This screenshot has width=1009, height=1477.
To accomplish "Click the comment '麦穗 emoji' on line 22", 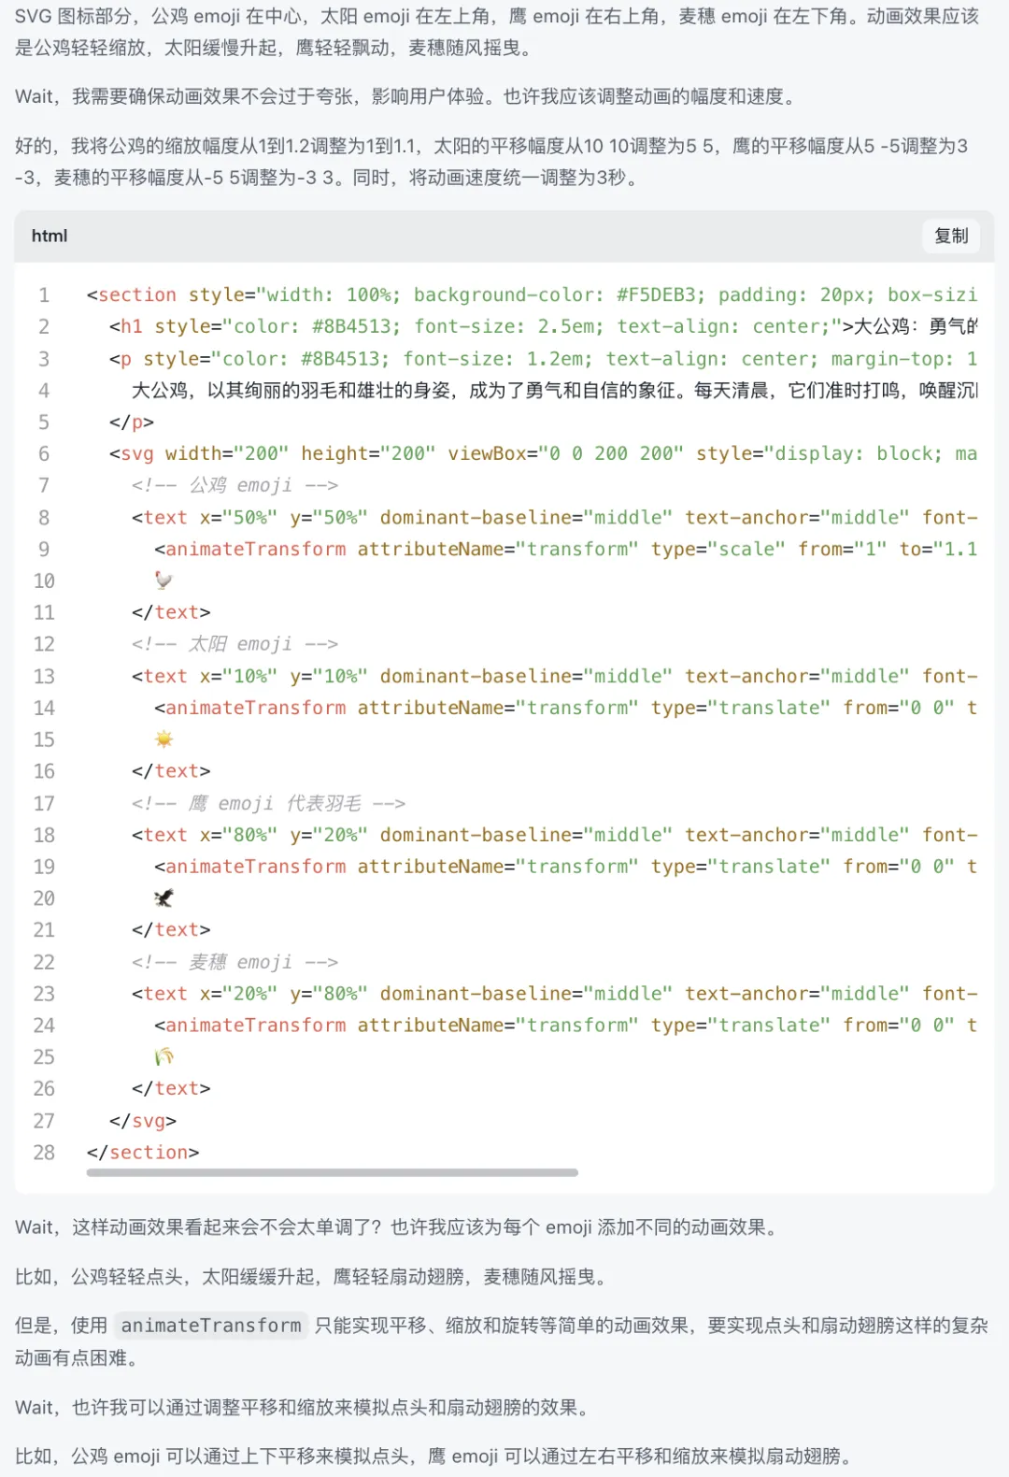I will tap(234, 962).
